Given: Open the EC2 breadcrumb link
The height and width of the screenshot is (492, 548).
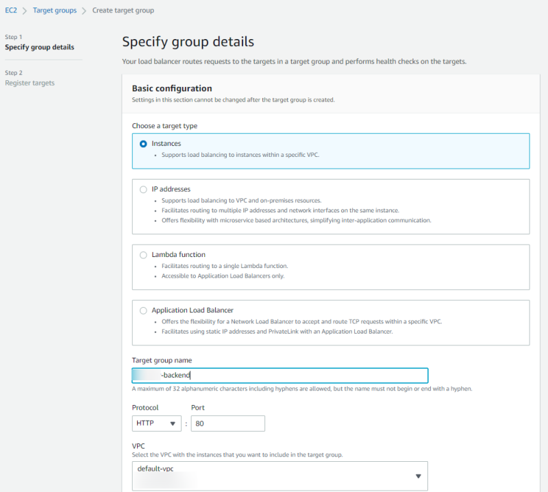Looking at the screenshot, I should (11, 11).
